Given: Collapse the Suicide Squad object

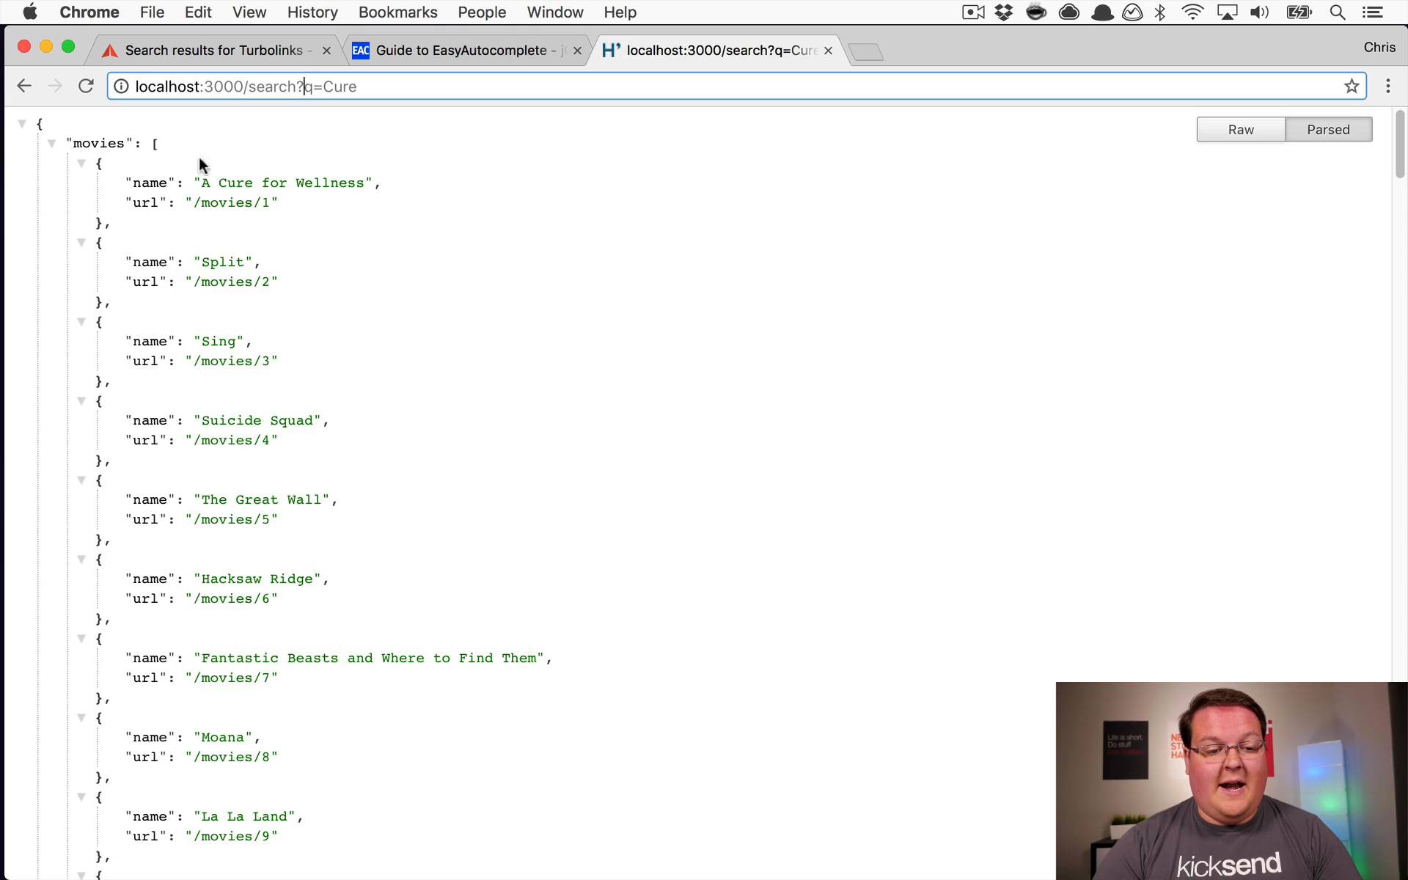Looking at the screenshot, I should point(81,401).
